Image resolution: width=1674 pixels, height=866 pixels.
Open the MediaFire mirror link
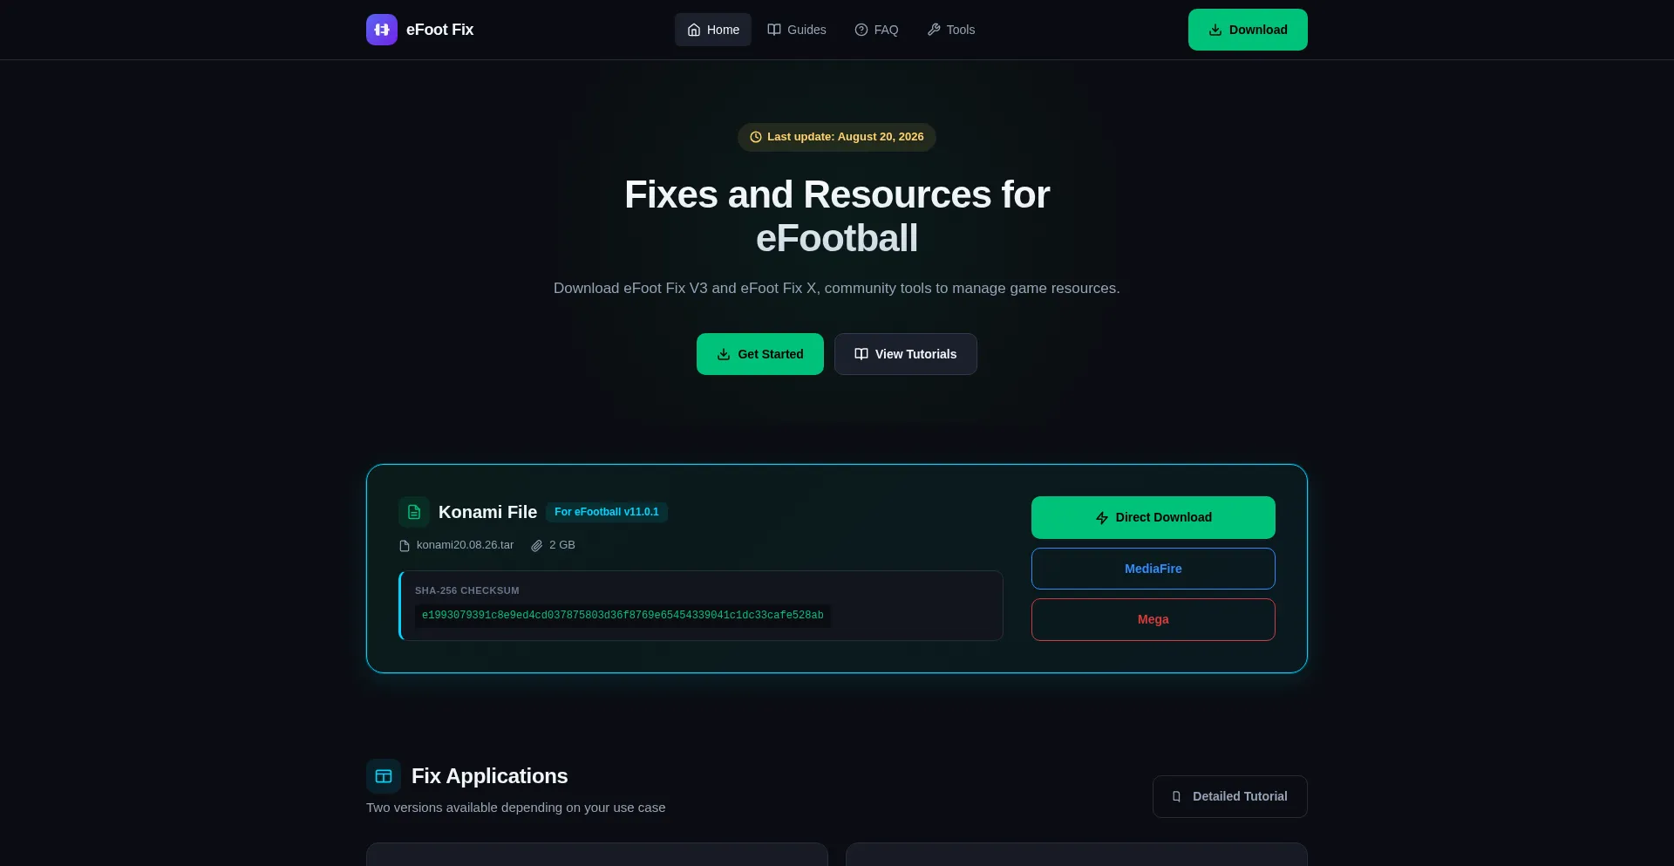pyautogui.click(x=1153, y=569)
